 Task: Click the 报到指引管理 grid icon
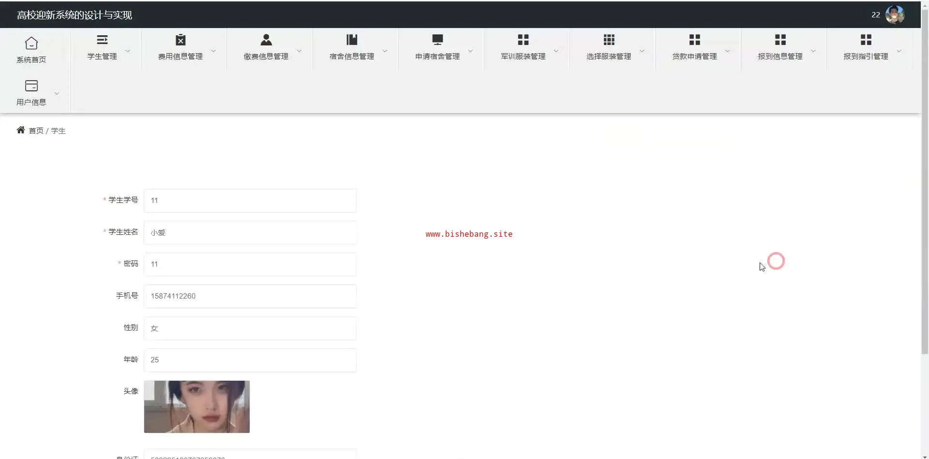point(866,40)
